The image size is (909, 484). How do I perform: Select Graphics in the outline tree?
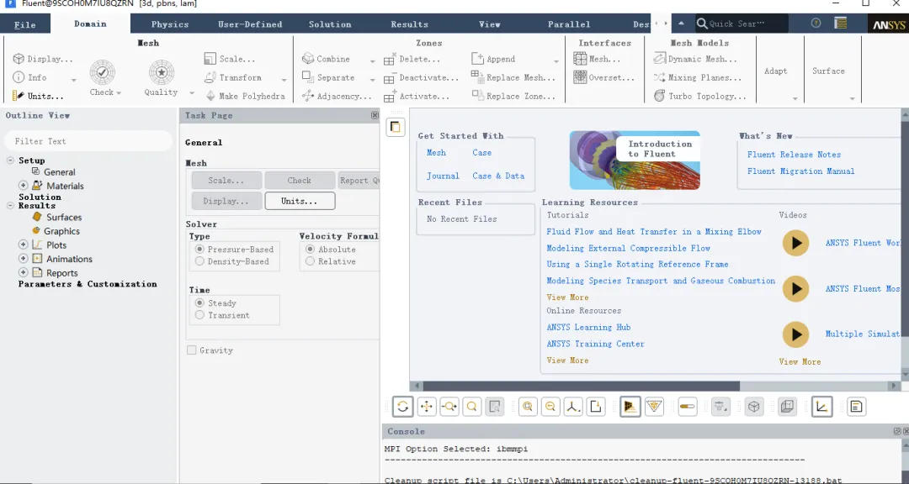point(61,231)
